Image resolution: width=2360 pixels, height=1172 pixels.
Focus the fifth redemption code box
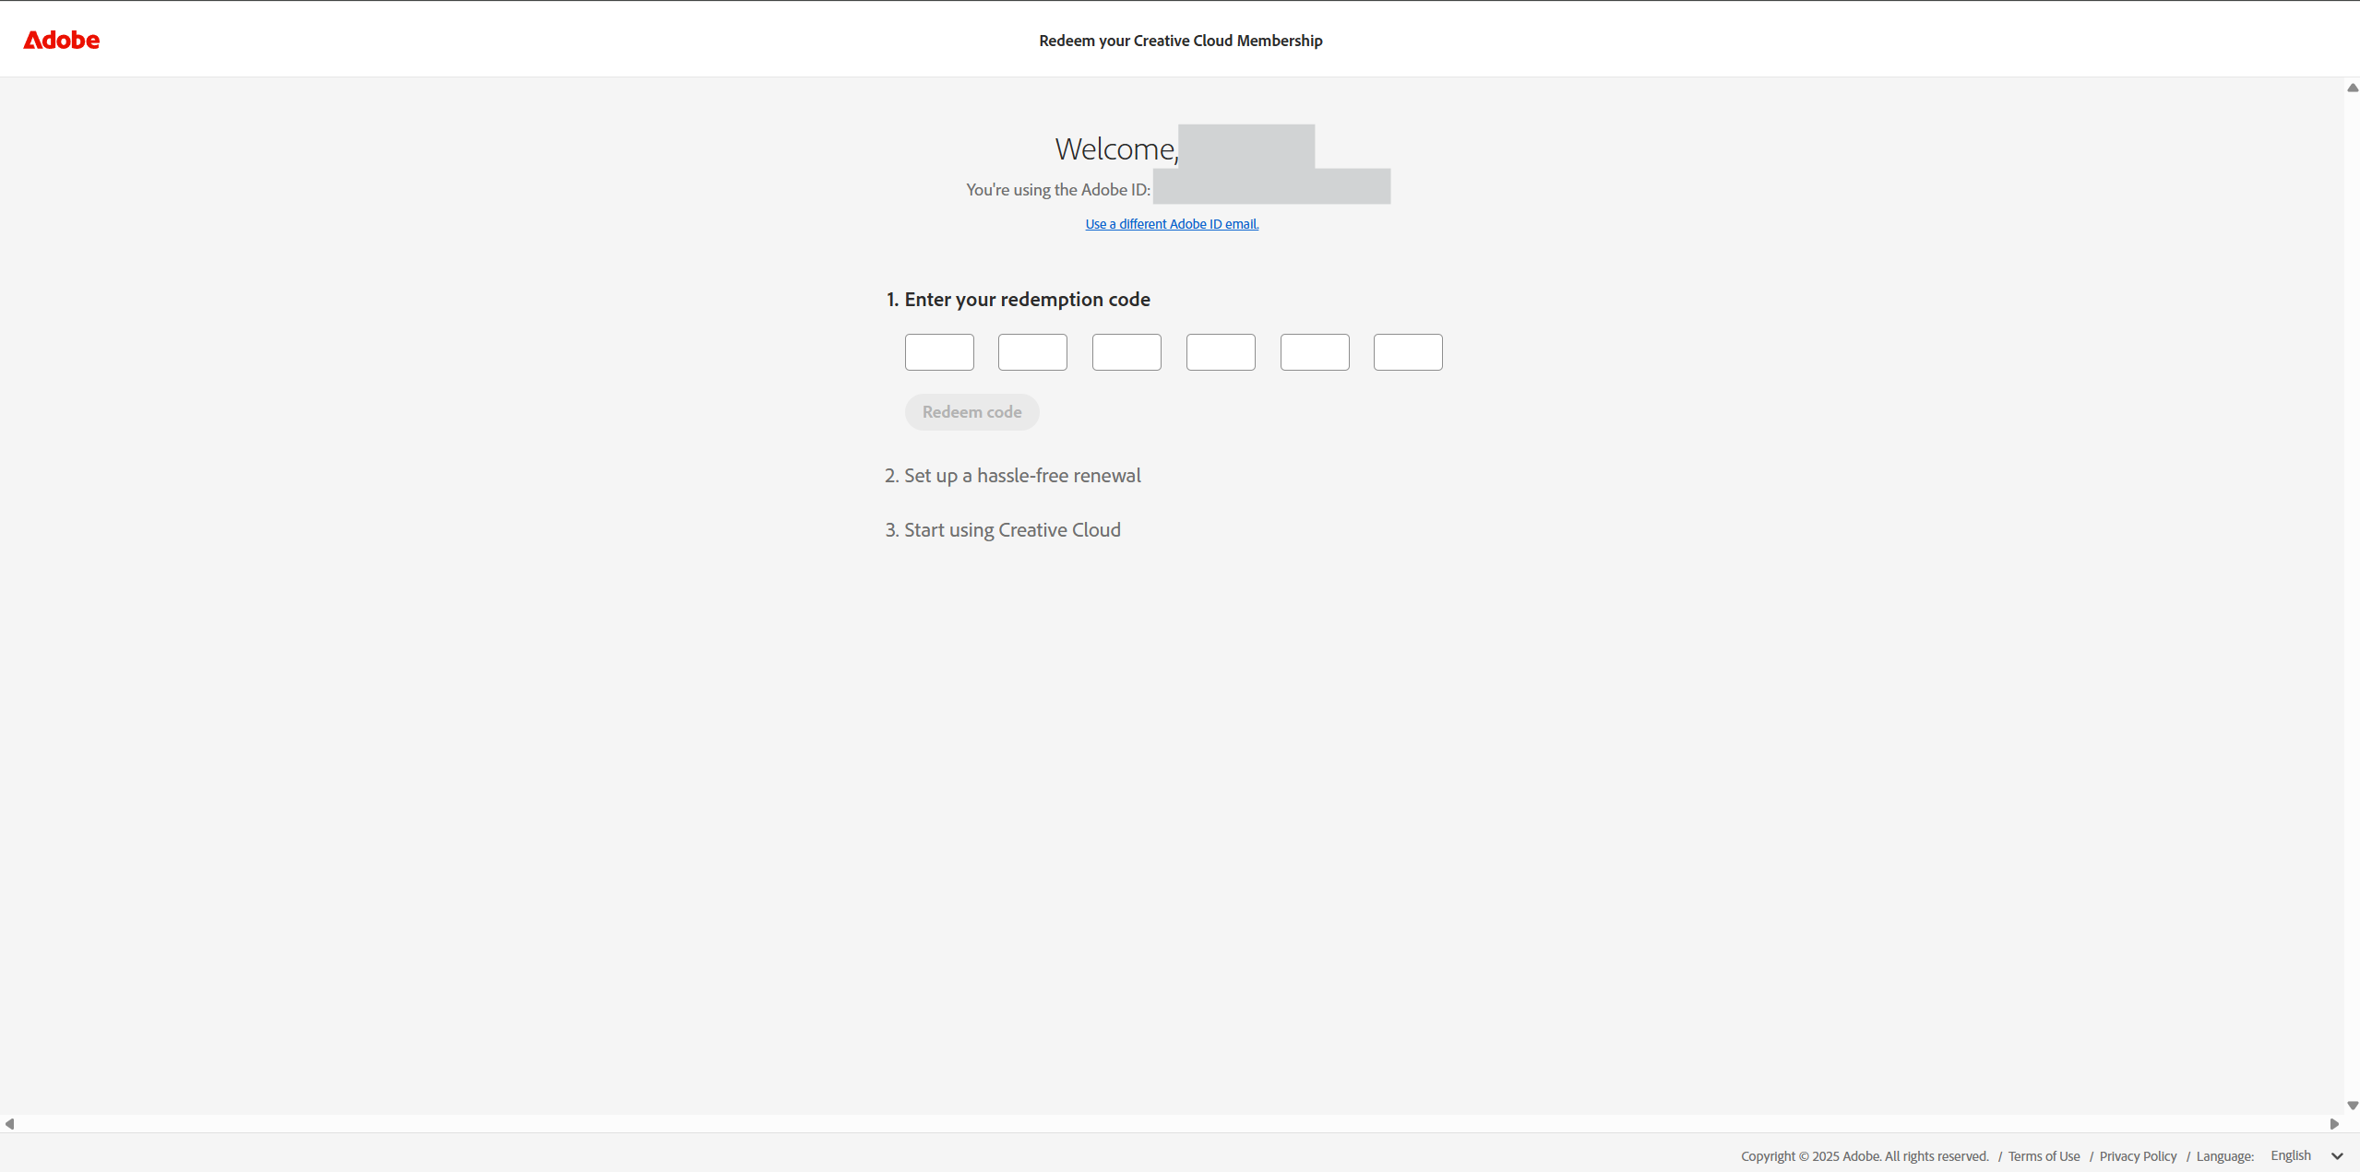point(1315,352)
